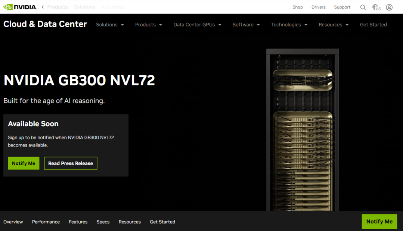
Task: Go to Shop link
Action: point(298,7)
